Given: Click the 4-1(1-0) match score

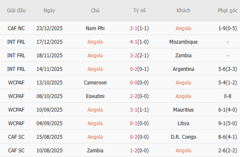Looking at the screenshot, I should click(139, 42).
